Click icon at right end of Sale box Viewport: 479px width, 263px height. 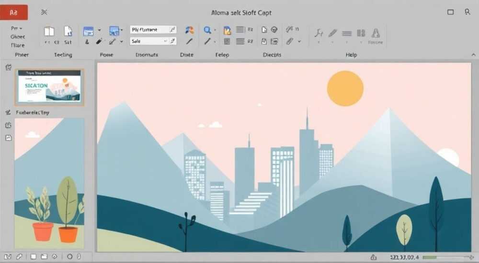[173, 41]
